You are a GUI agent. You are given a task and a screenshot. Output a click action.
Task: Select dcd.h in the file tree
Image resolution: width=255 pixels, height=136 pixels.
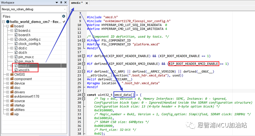pos(23,53)
